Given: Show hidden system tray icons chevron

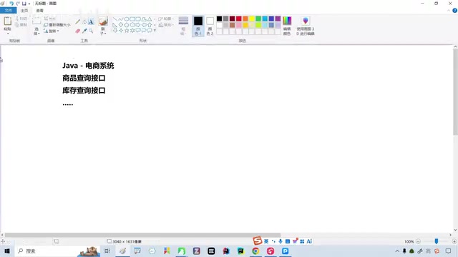Looking at the screenshot, I should click(x=397, y=251).
